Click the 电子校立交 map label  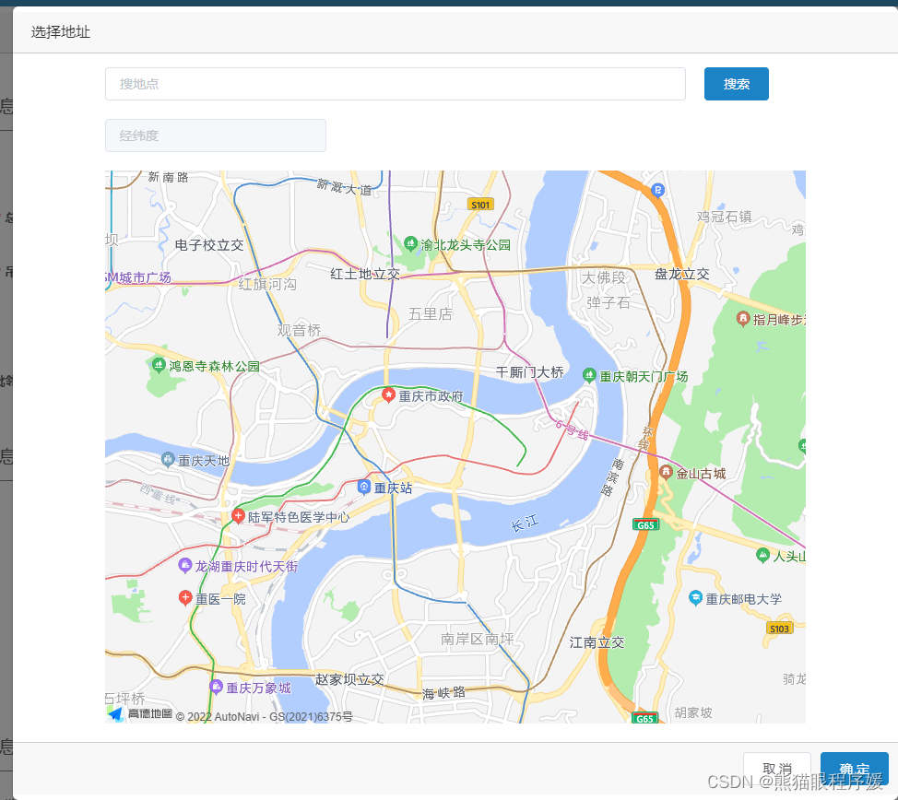(209, 245)
